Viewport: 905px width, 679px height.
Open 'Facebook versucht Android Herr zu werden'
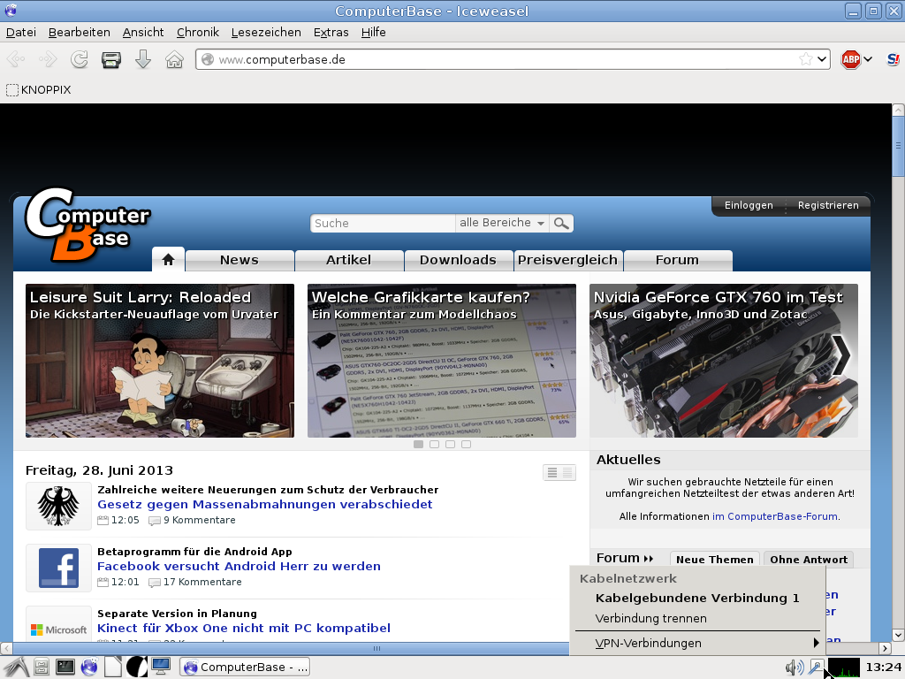point(239,566)
